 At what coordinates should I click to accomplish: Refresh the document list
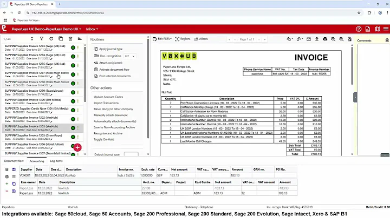(51, 39)
